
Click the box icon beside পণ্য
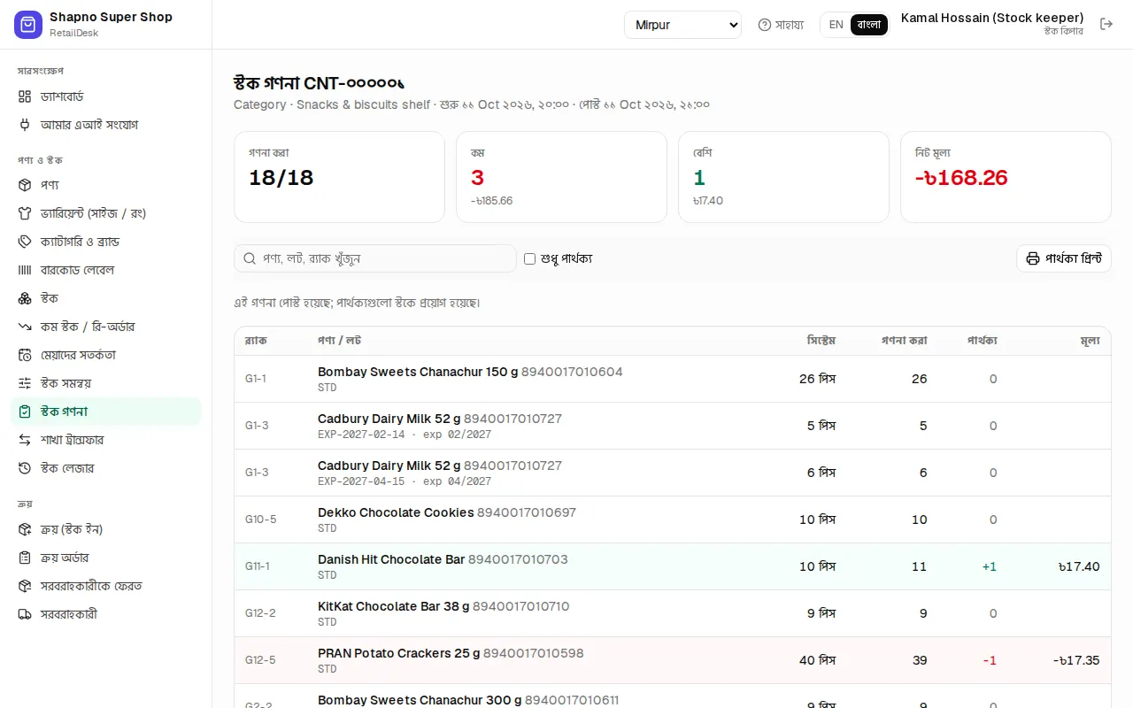tap(25, 185)
